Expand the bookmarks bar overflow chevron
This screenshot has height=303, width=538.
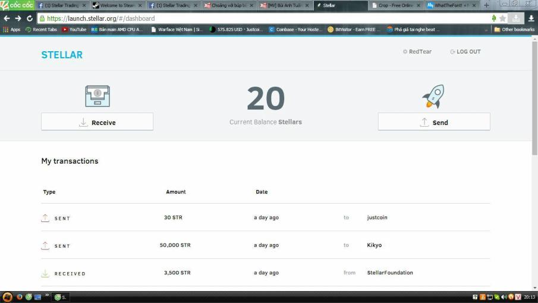486,30
